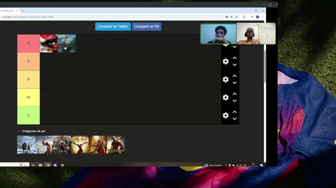Open settings gear for tier D row
This screenshot has width=336, height=188.
point(226,115)
